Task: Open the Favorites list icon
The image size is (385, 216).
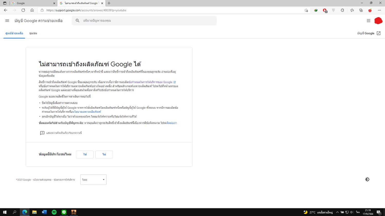Action: pos(352,10)
